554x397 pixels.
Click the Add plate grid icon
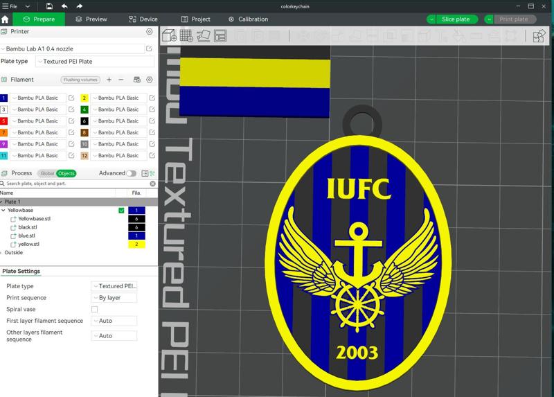[186, 36]
